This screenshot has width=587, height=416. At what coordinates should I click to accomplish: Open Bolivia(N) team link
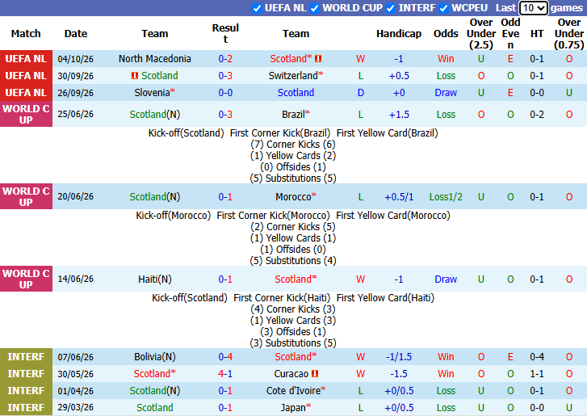pos(154,357)
